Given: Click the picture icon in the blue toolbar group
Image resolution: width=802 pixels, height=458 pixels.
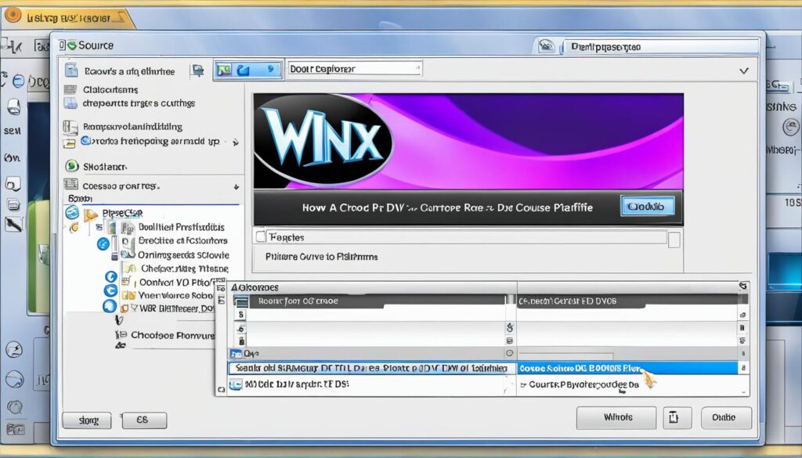Looking at the screenshot, I should 224,70.
